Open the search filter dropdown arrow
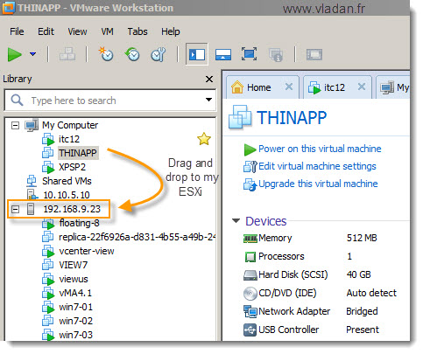423x354 pixels. click(x=208, y=100)
